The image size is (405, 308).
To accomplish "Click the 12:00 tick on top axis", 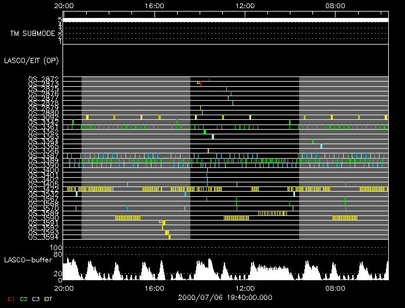I will pos(245,6).
